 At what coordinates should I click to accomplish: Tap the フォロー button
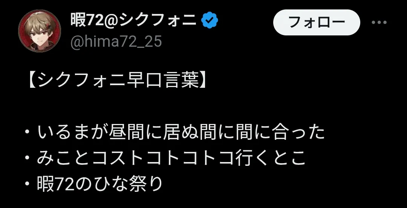pos(317,22)
